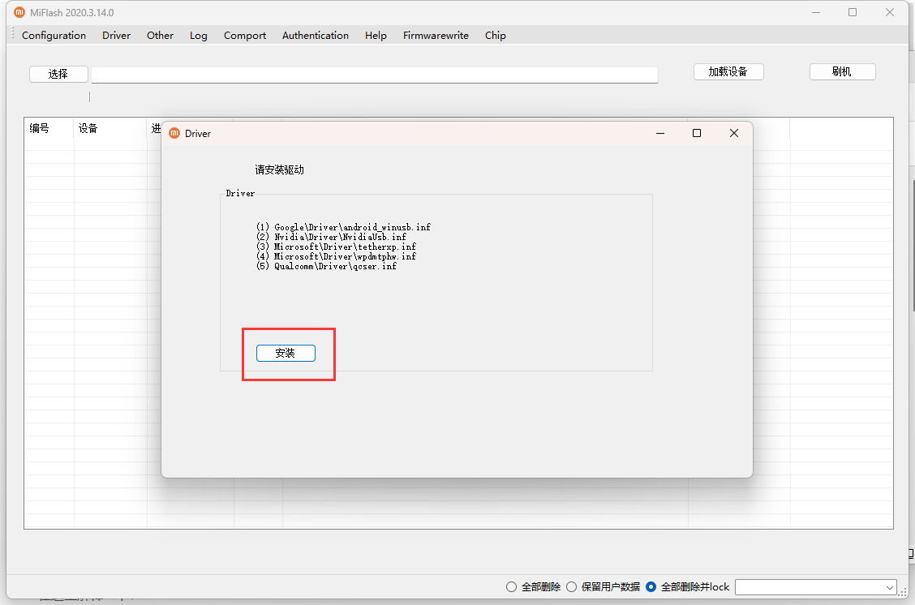Open the Chip menu
This screenshot has width=915, height=605.
click(496, 36)
